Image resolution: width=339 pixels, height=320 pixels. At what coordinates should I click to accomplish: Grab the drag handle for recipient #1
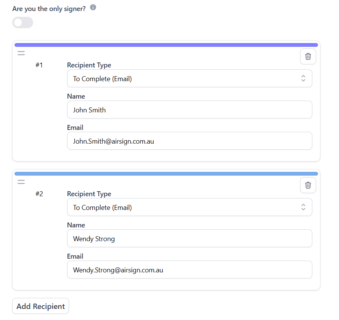tap(21, 53)
